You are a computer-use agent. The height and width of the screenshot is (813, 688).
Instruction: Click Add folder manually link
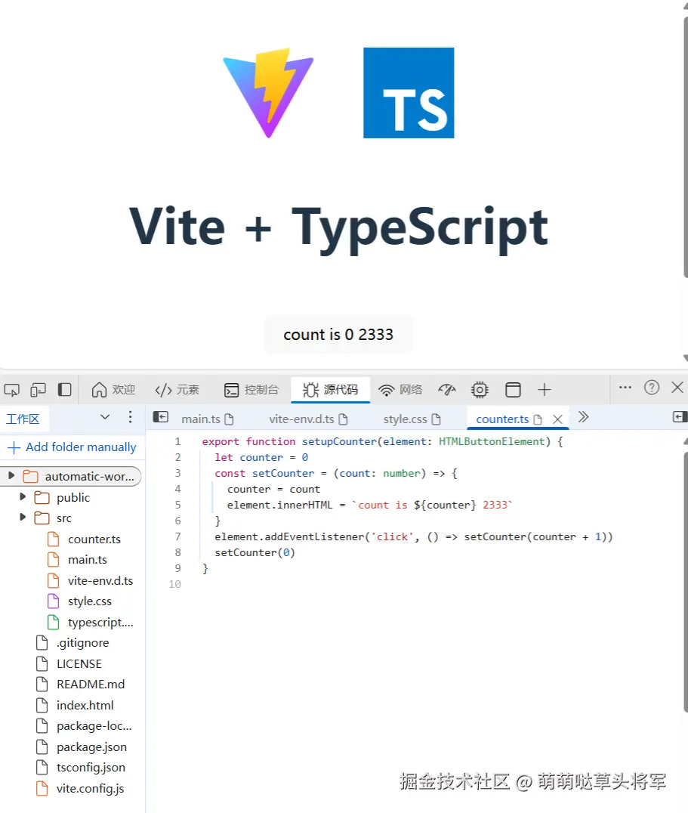pos(72,447)
